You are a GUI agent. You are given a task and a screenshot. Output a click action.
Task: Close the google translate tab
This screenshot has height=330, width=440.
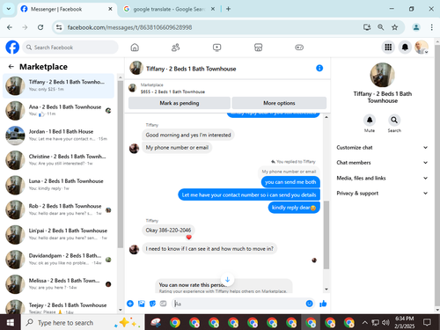coord(213,9)
